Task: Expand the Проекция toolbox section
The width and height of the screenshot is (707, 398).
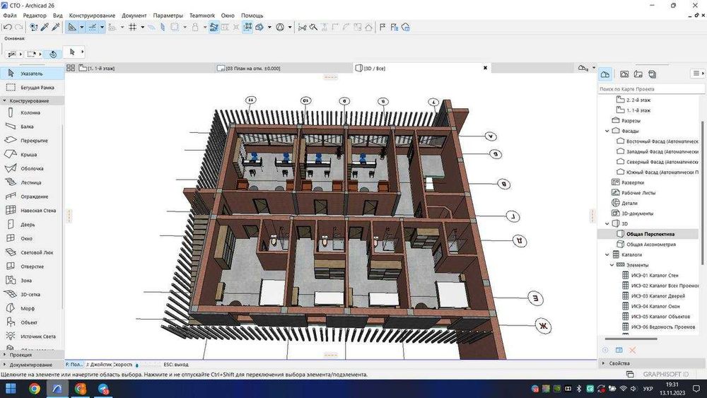Action: pos(32,355)
